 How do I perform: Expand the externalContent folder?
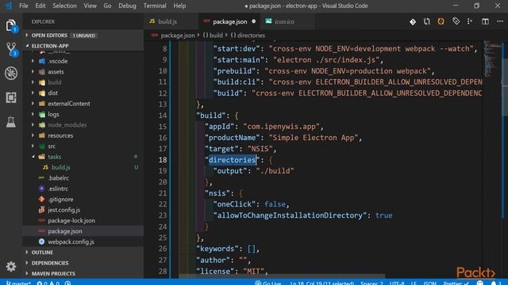33,104
